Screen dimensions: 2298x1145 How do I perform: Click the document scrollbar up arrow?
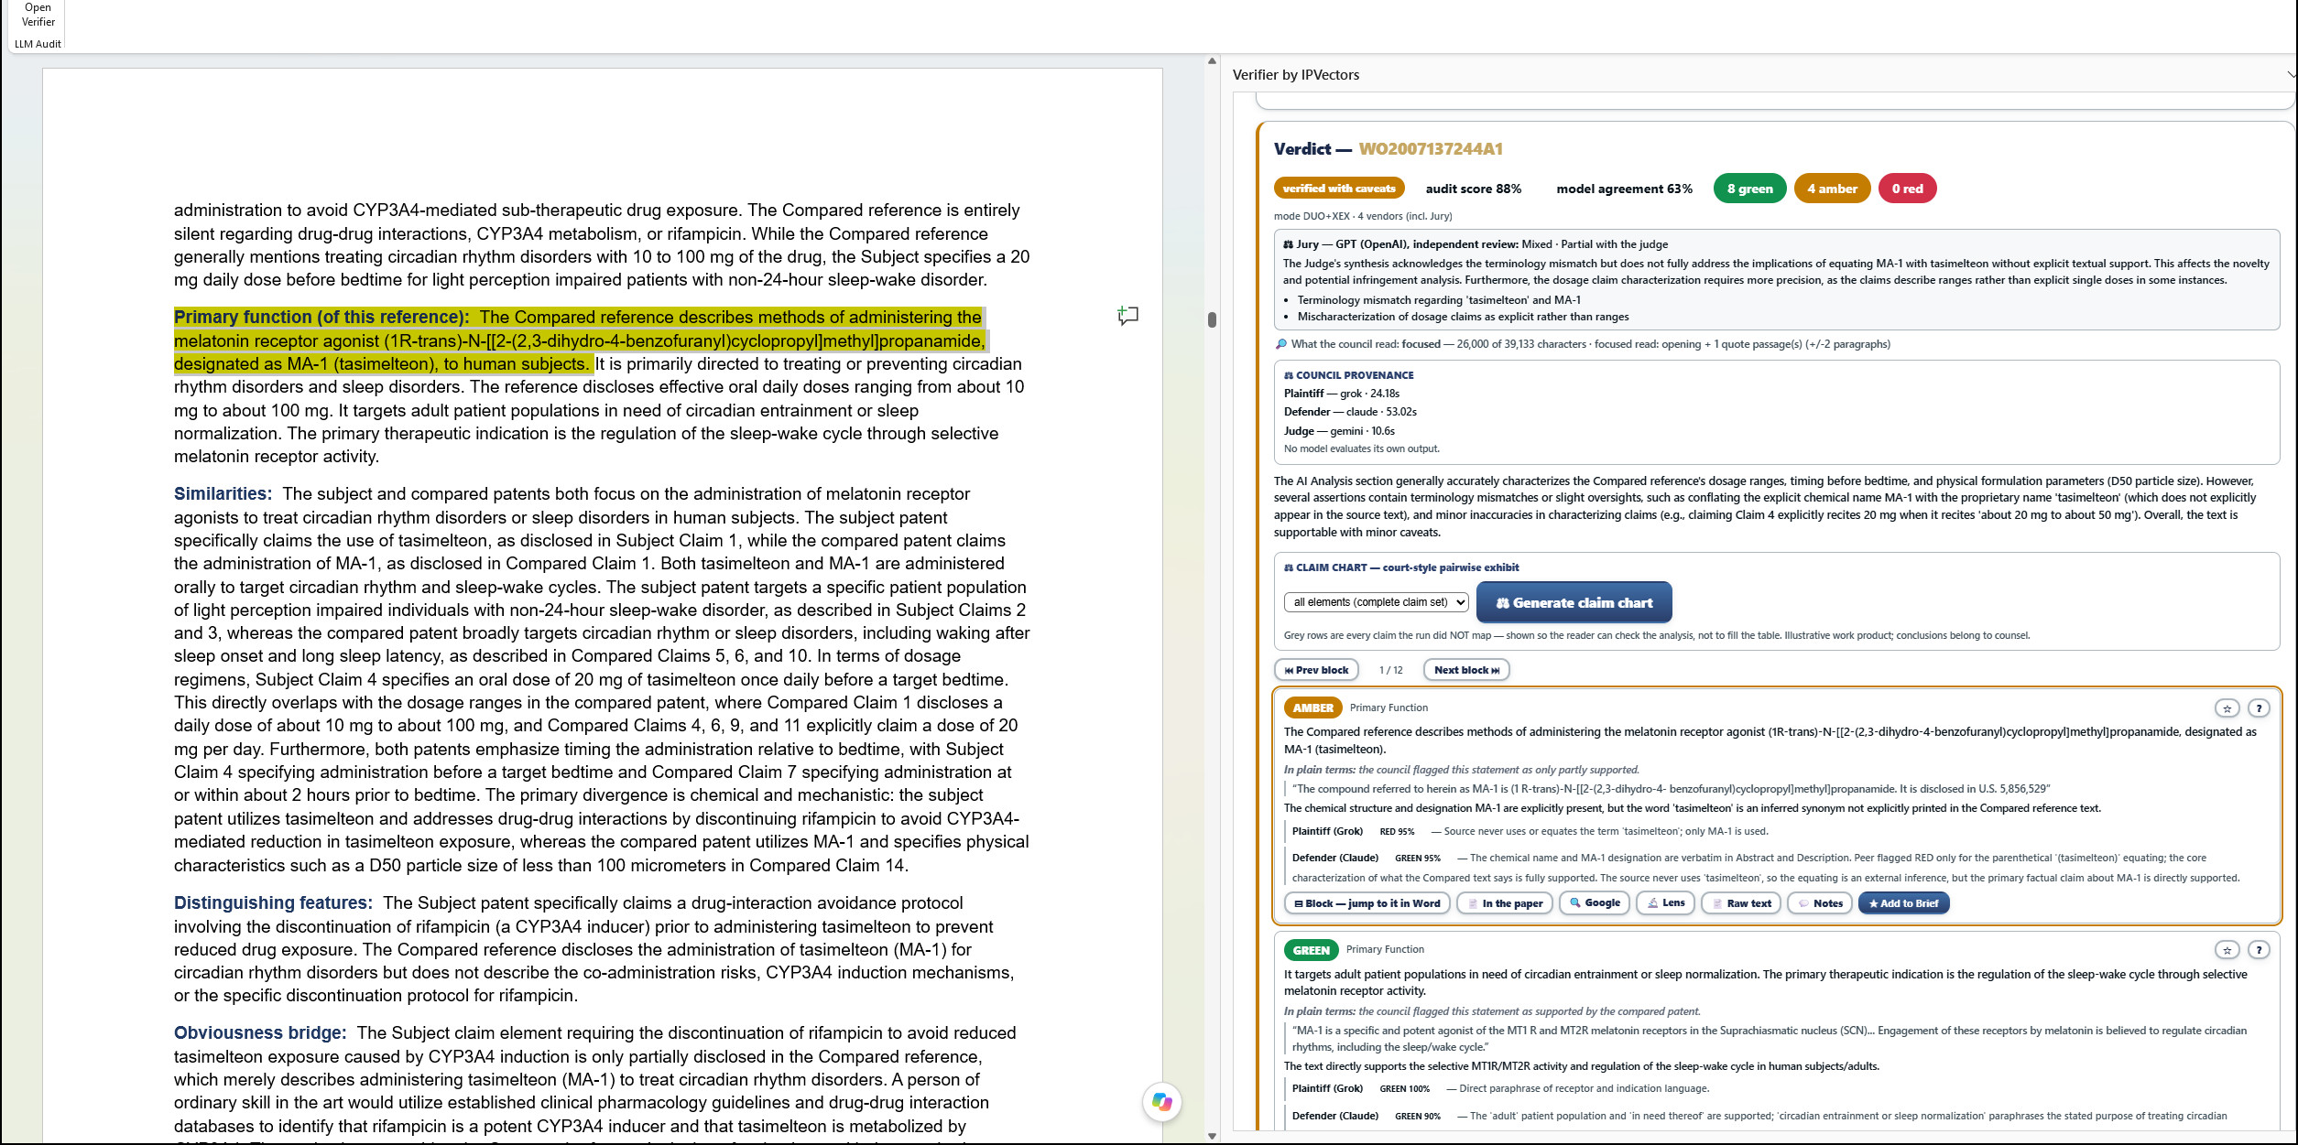(1212, 61)
